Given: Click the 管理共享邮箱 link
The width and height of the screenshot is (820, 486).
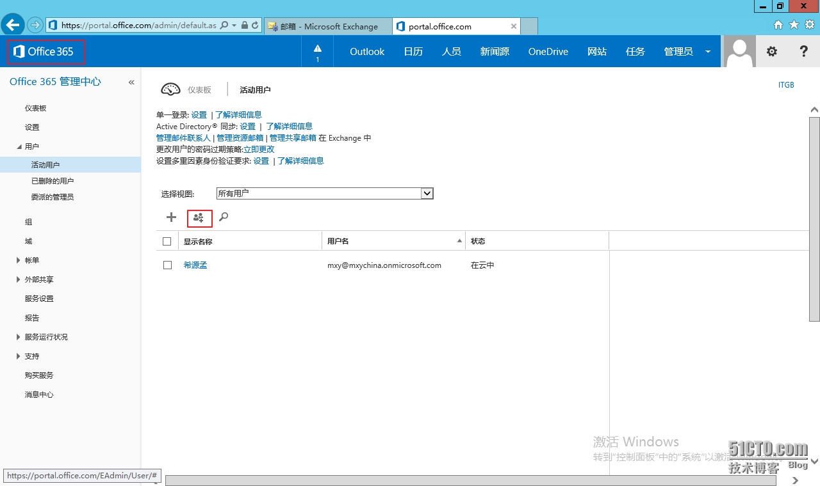Looking at the screenshot, I should 293,138.
